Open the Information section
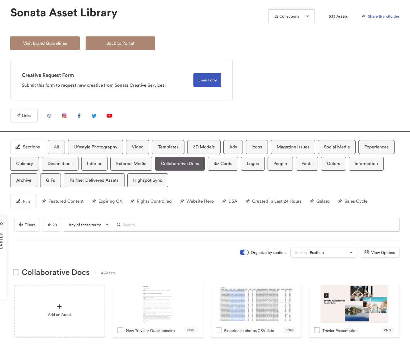410x344 pixels. coord(366,164)
